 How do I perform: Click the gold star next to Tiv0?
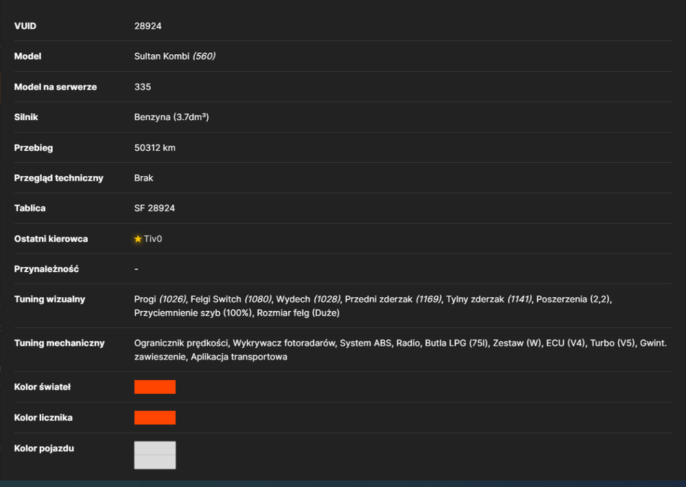click(x=138, y=239)
